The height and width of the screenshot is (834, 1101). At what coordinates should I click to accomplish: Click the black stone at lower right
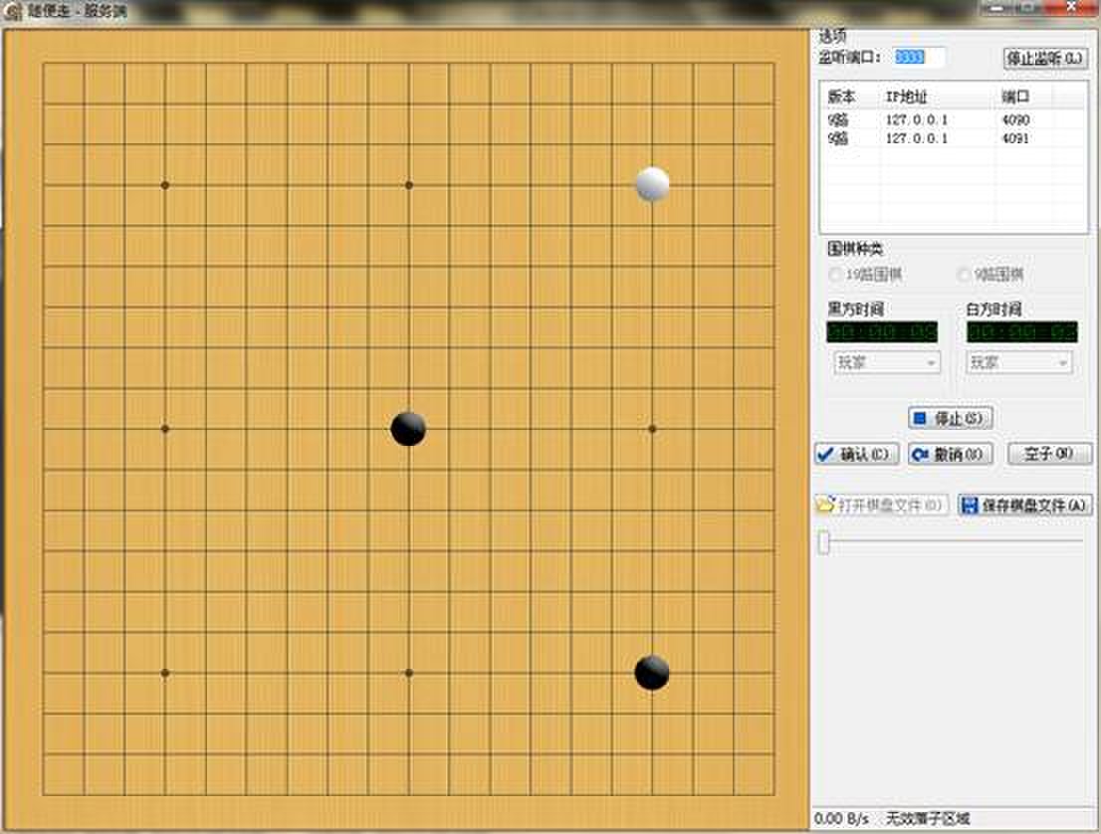coord(652,673)
